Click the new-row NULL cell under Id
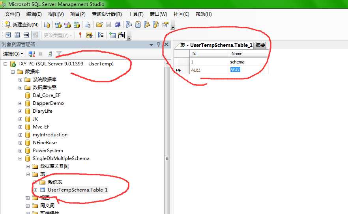Screen dimensions: 348x214 209,70
